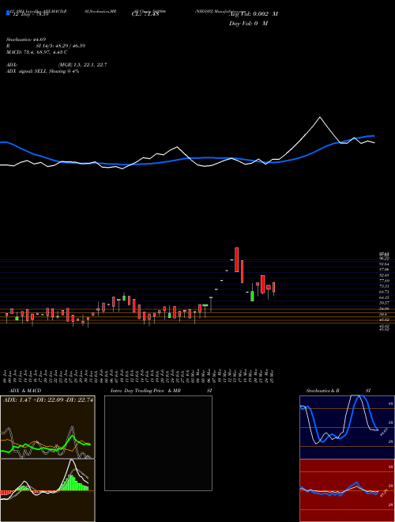Open the red RSI chart panel

[347, 490]
